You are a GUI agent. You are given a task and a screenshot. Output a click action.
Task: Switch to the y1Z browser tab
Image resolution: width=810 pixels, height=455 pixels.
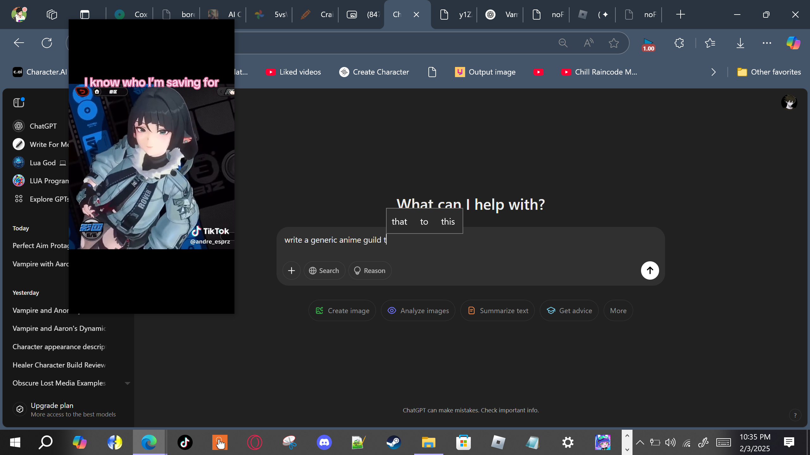click(x=454, y=15)
